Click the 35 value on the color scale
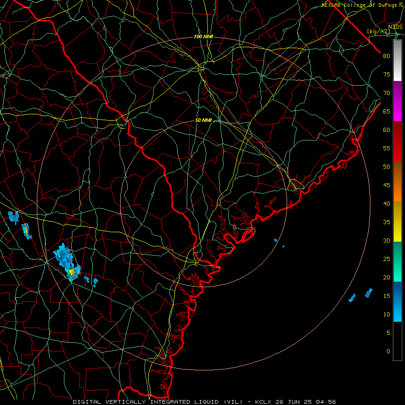The width and height of the screenshot is (405, 405). [387, 222]
